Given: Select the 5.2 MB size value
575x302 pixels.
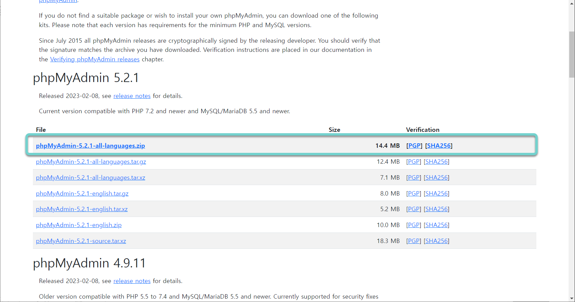Looking at the screenshot, I should click(390, 209).
